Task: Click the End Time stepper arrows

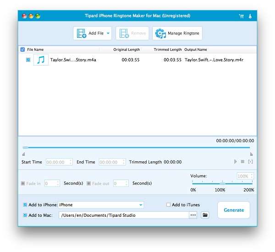Action: 124,162
